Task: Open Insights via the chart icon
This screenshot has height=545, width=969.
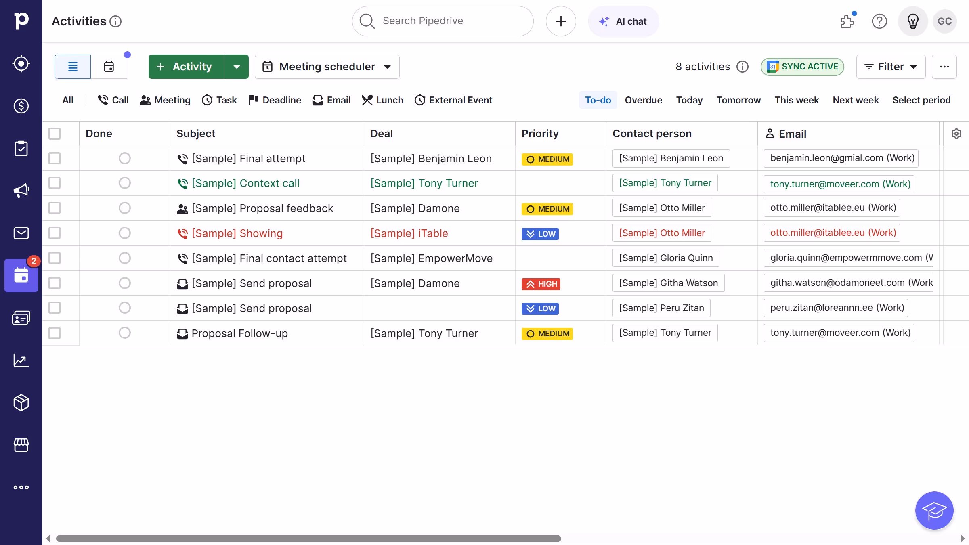Action: point(21,361)
